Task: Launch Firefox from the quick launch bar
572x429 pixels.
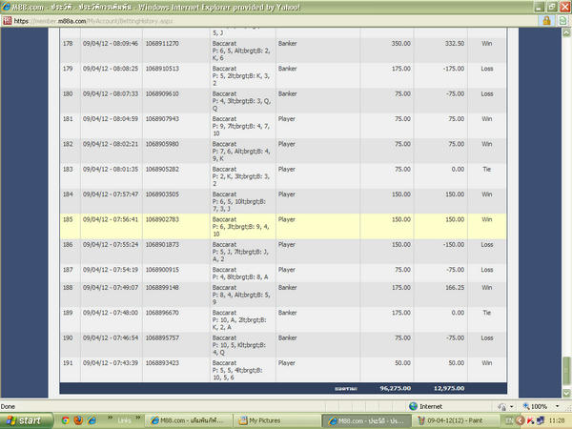Action: click(x=78, y=420)
